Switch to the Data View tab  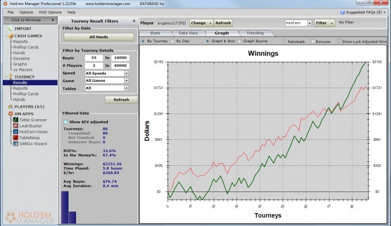coord(188,33)
